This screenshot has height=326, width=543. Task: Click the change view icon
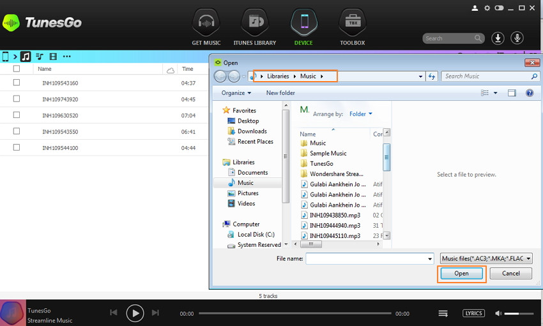(x=485, y=93)
